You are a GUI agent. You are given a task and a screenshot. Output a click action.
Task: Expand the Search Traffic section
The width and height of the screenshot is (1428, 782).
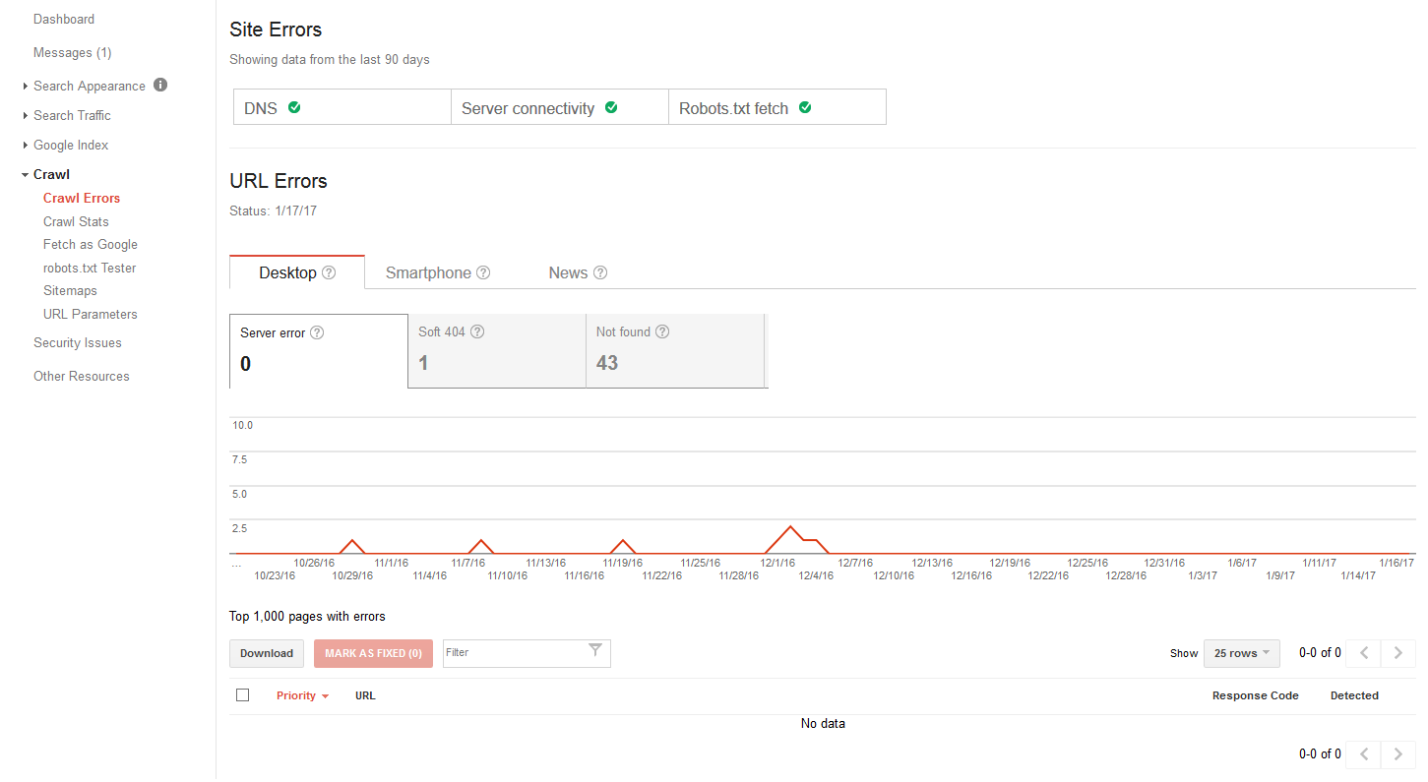point(72,115)
